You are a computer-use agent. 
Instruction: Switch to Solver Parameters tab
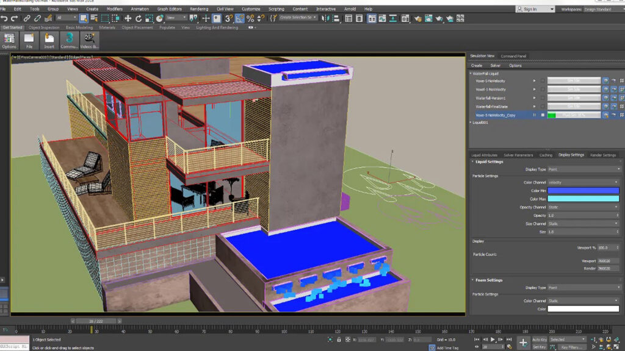tap(518, 155)
